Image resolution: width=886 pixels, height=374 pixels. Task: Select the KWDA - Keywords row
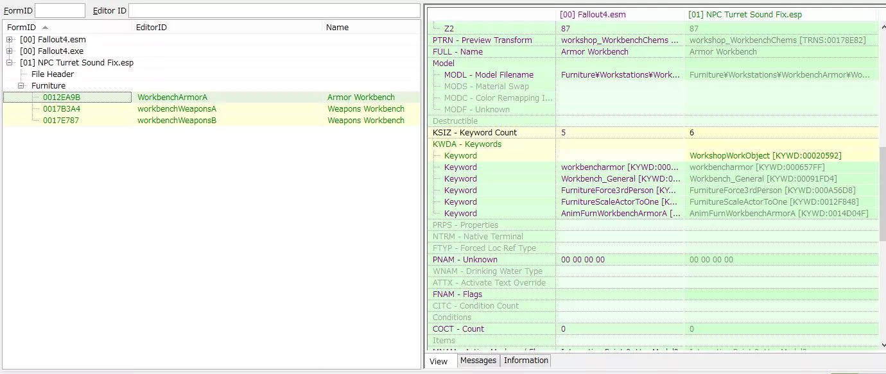[652, 144]
